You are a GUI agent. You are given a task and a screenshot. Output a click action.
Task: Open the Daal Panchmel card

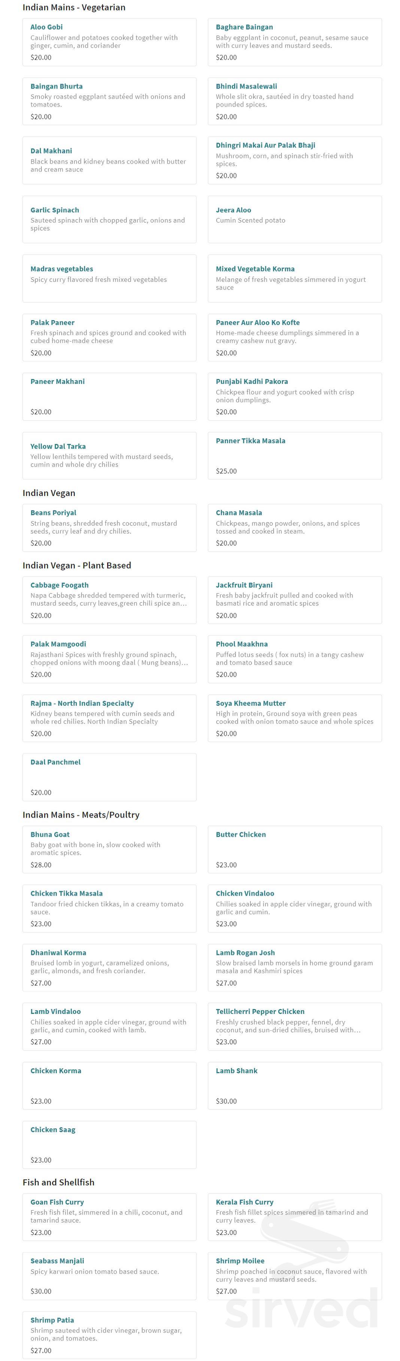click(x=55, y=762)
